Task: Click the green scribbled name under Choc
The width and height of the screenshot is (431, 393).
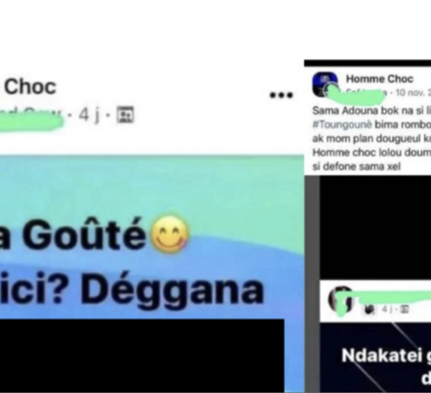Action: [x=31, y=122]
